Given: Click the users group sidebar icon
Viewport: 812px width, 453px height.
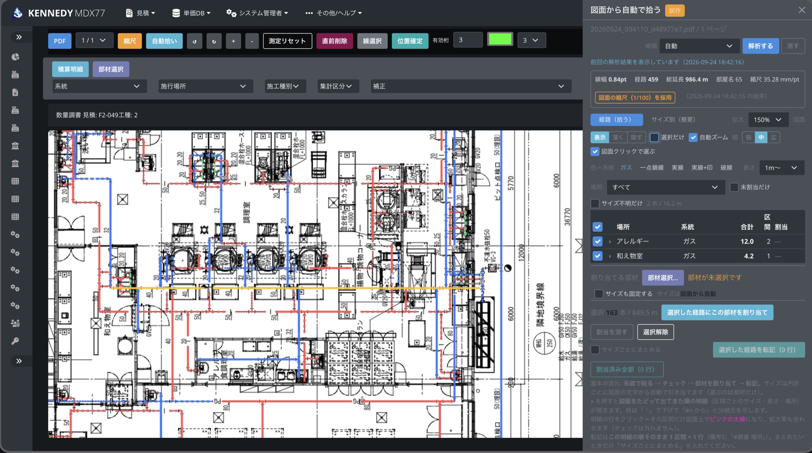Looking at the screenshot, I should click(15, 323).
